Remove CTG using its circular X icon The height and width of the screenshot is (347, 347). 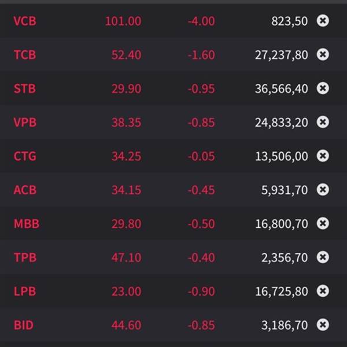pyautogui.click(x=323, y=156)
